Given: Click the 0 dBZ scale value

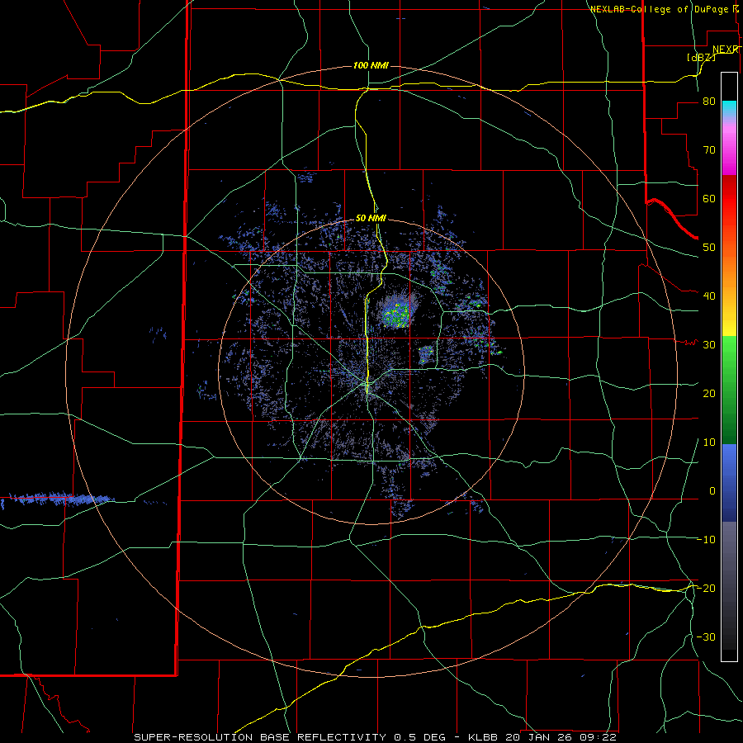Looking at the screenshot, I should pos(712,491).
